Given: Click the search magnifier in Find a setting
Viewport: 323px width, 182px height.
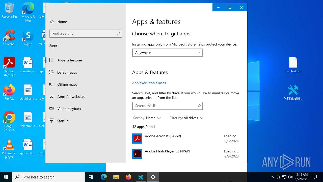Looking at the screenshot, I should (x=118, y=34).
